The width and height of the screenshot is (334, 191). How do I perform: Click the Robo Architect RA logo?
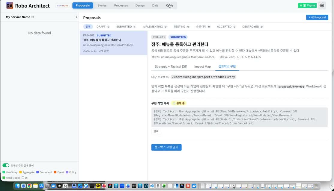click(x=10, y=5)
